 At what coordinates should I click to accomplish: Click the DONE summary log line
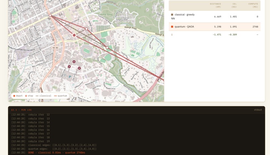(x=48, y=153)
